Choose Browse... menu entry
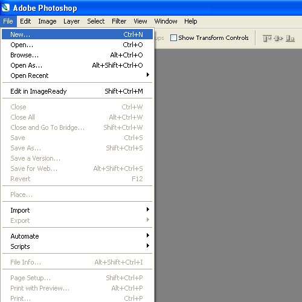The height and width of the screenshot is (302, 302). pos(77,55)
